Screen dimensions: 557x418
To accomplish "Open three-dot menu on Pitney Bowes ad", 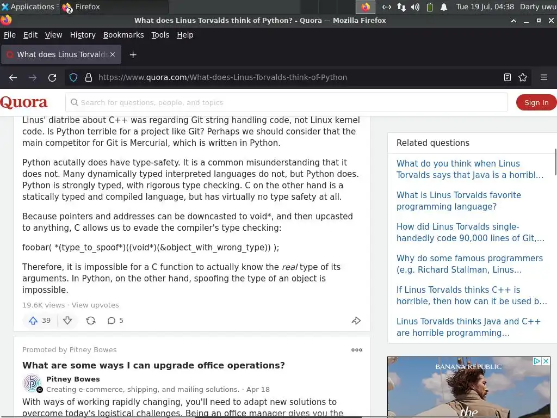I will point(357,350).
